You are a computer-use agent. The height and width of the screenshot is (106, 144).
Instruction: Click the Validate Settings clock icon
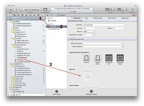point(91,91)
